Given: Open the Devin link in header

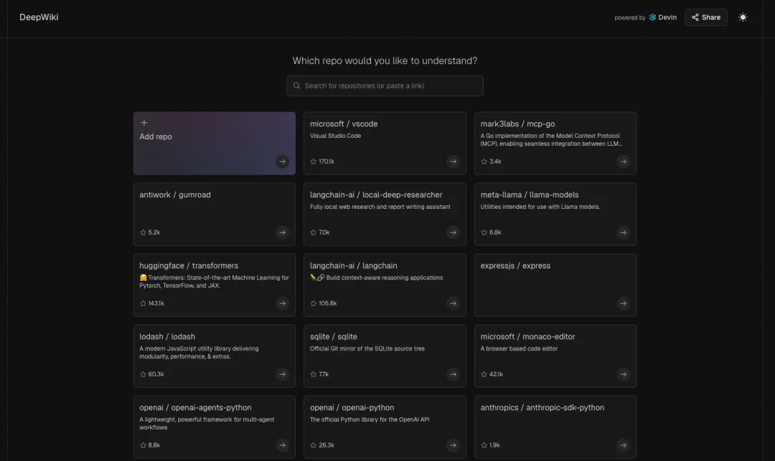Looking at the screenshot, I should [x=662, y=17].
